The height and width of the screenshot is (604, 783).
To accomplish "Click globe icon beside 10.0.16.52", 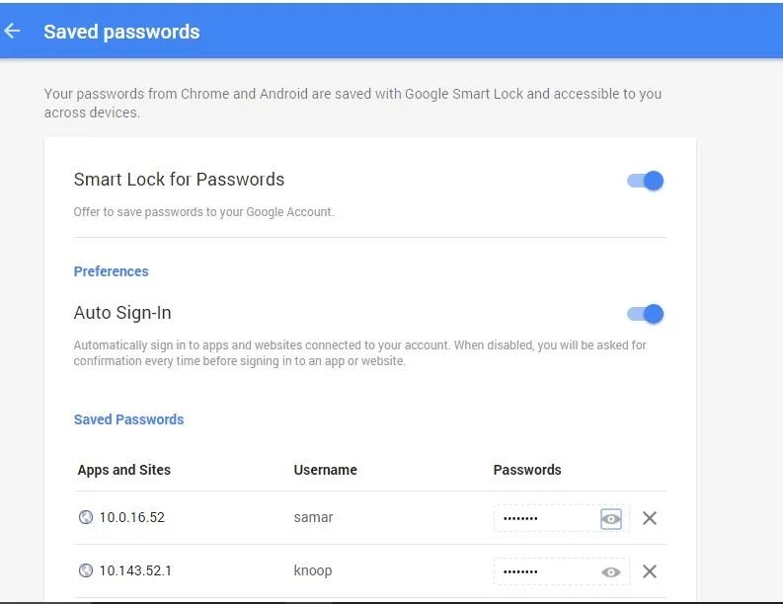I will click(x=86, y=517).
